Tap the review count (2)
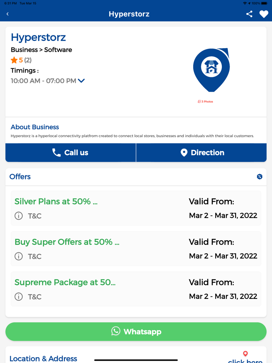The height and width of the screenshot is (363, 272). [28, 60]
